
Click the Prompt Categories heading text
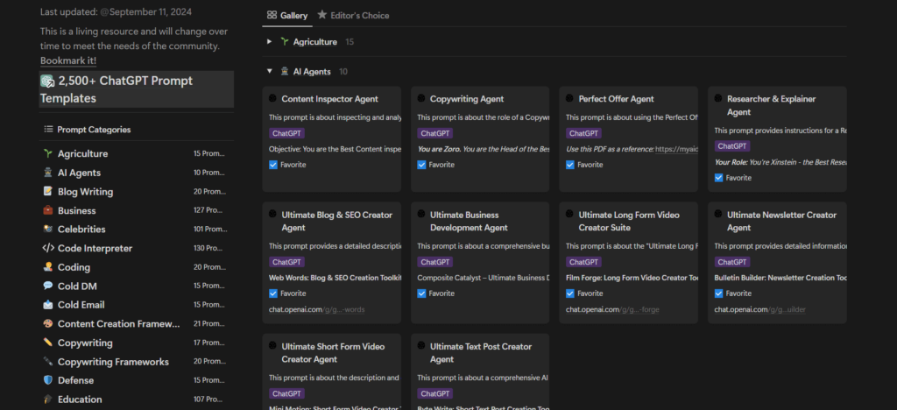94,130
